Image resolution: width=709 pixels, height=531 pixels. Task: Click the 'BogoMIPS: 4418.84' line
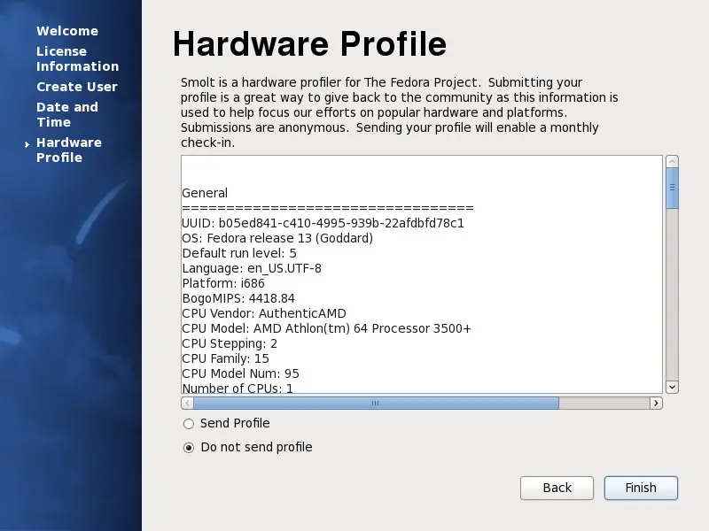[238, 298]
